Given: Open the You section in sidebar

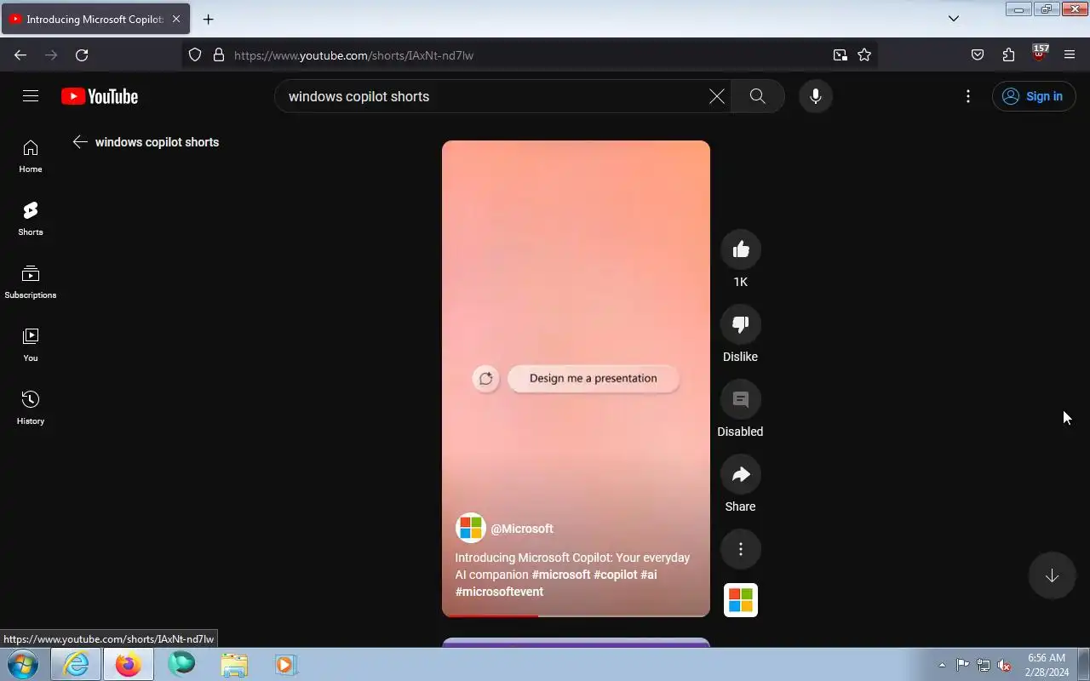Looking at the screenshot, I should coord(31,346).
